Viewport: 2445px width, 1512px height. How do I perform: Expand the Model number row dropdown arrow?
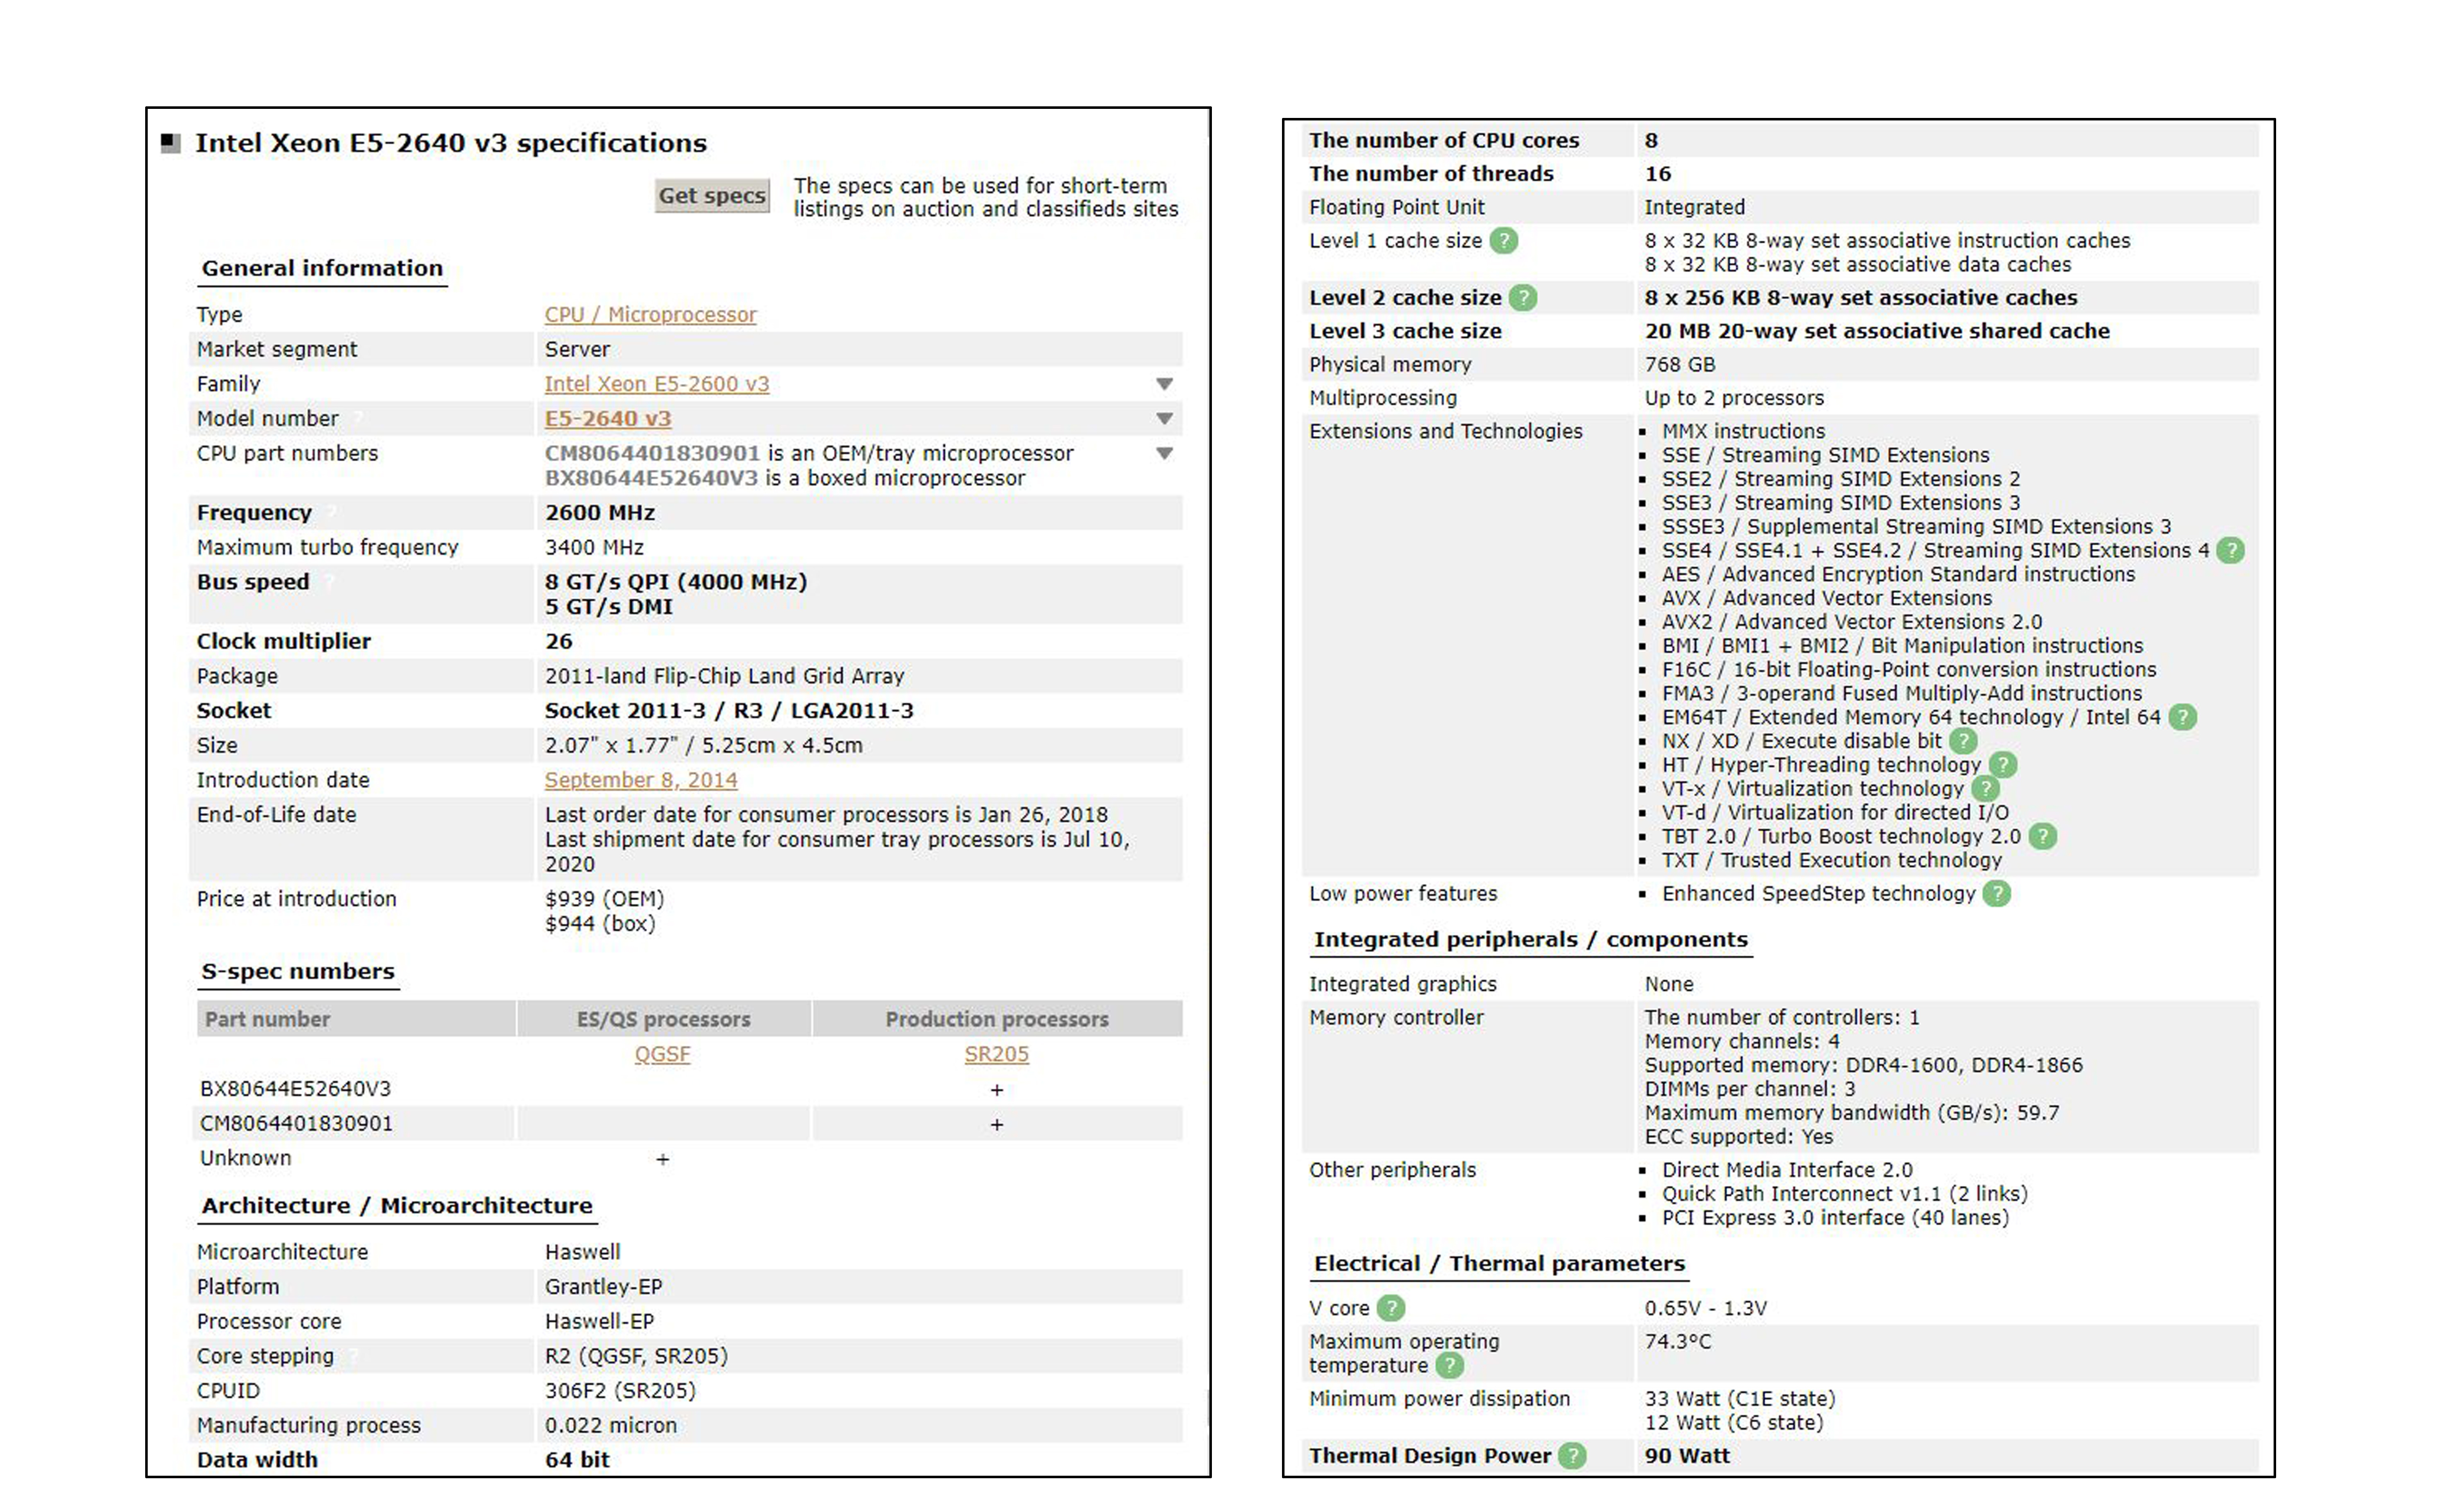(1164, 419)
